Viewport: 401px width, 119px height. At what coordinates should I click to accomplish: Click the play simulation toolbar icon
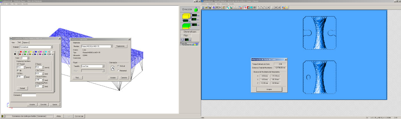click(x=220, y=7)
